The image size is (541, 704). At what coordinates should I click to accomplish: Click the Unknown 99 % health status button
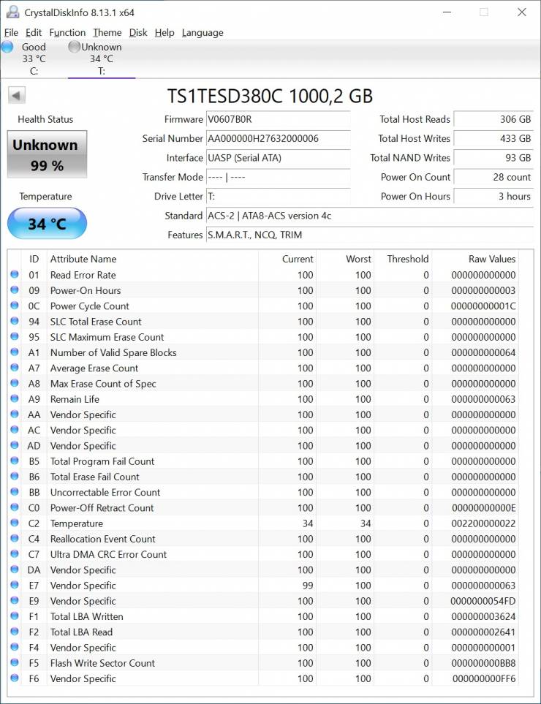point(47,154)
